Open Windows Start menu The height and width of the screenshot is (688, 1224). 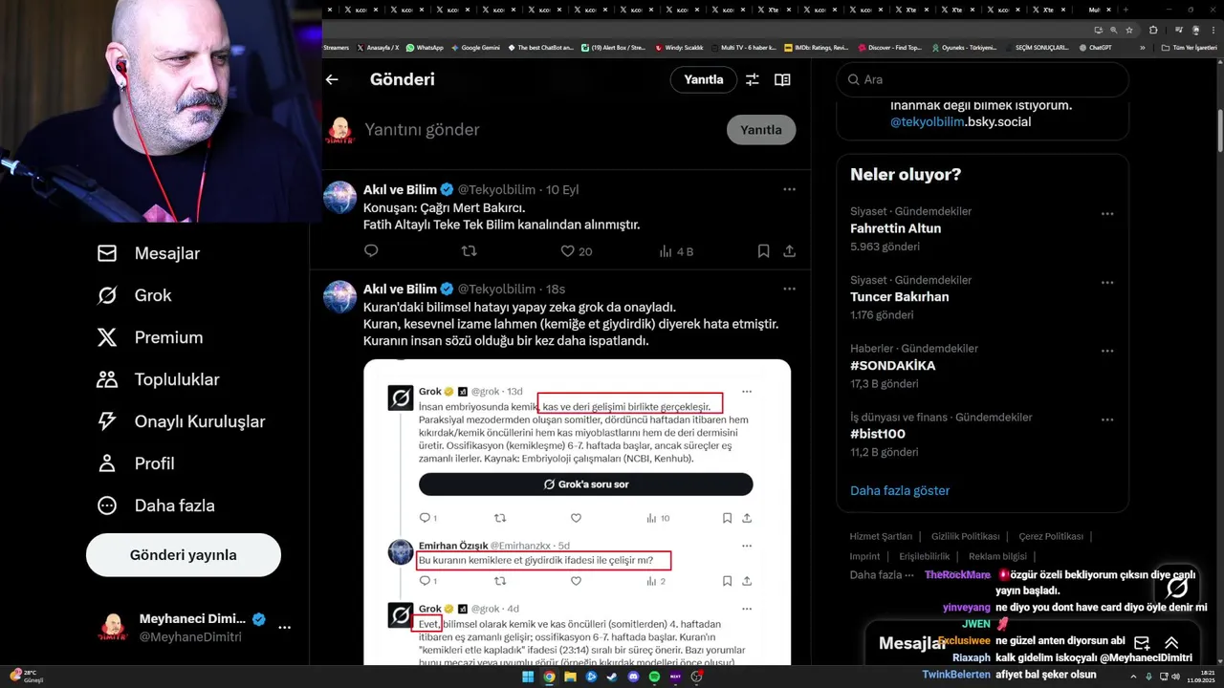[529, 677]
